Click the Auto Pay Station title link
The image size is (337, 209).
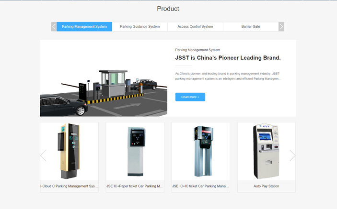coord(266,186)
